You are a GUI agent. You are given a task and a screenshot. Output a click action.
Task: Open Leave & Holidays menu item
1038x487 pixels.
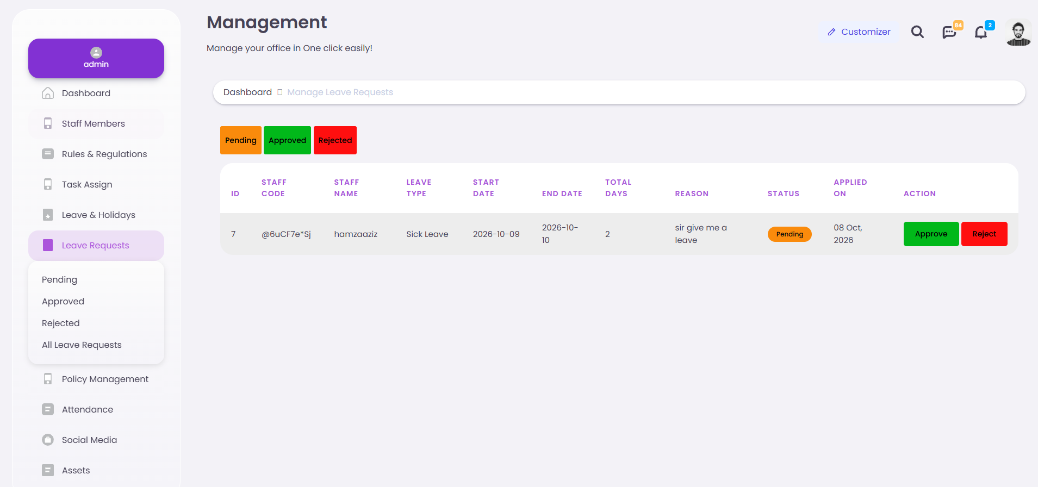[96, 215]
